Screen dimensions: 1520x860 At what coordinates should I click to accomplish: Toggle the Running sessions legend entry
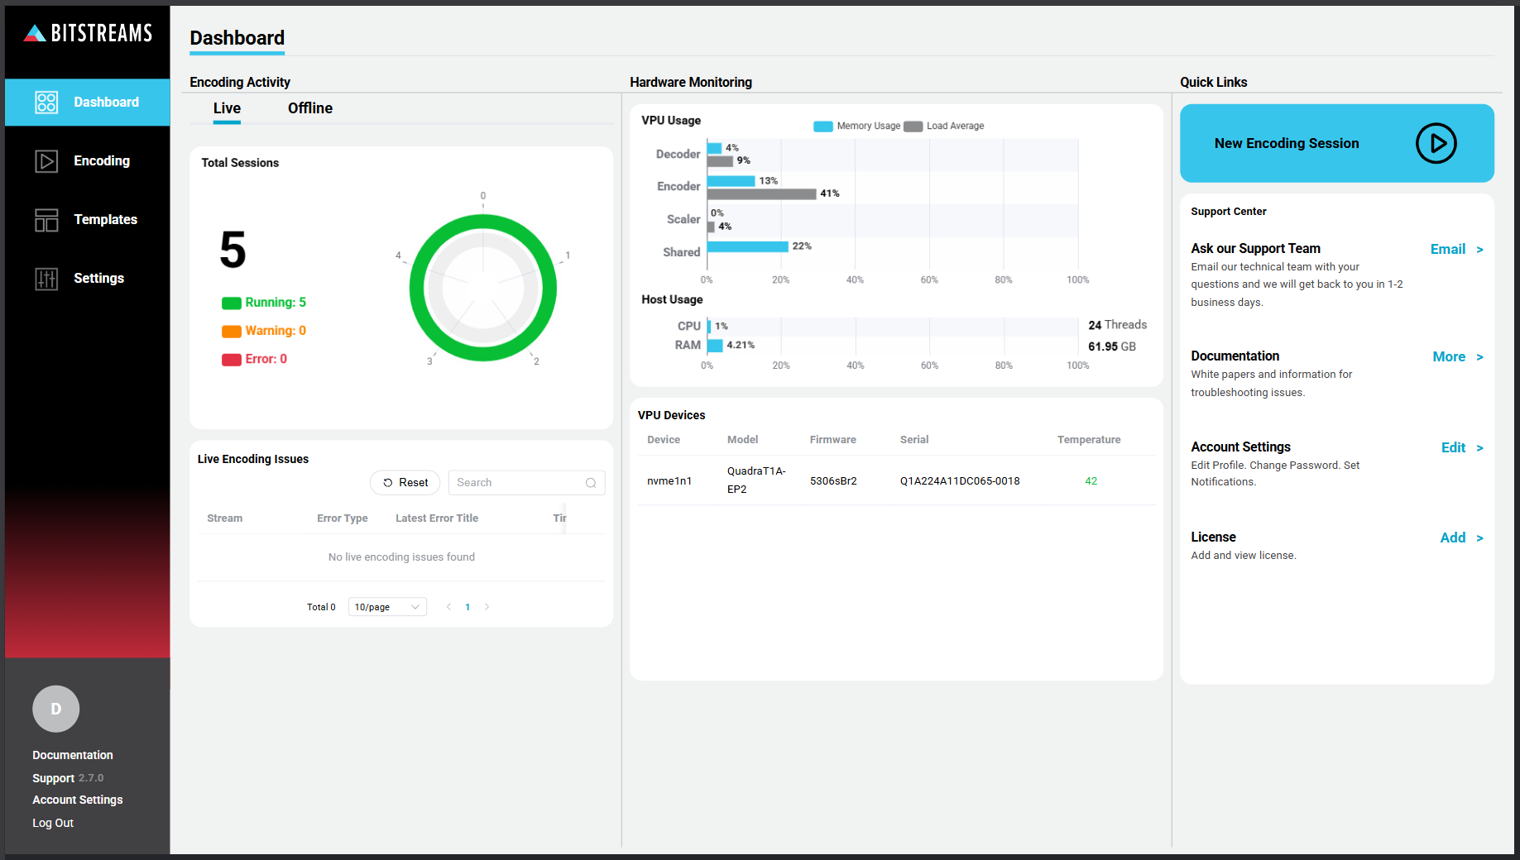(264, 303)
